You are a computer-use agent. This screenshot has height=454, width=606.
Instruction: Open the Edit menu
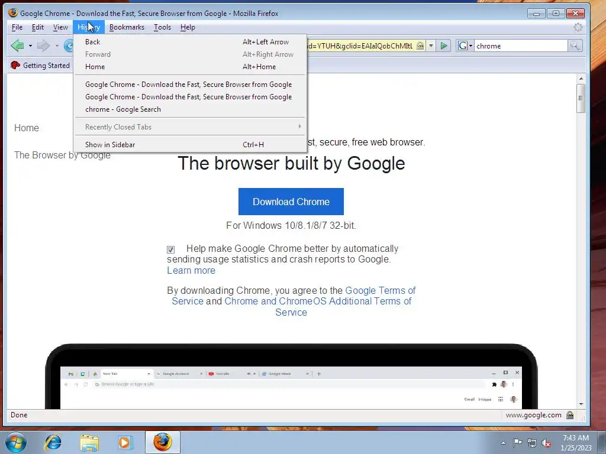[37, 27]
